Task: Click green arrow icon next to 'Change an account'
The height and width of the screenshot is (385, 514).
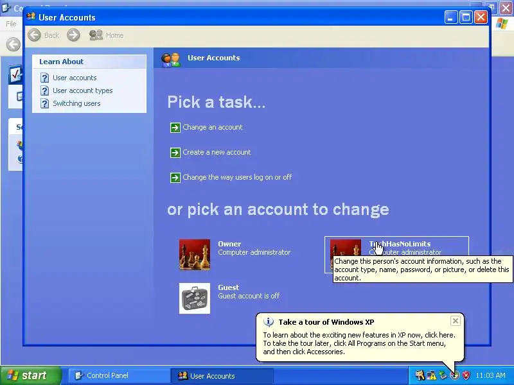Action: [175, 127]
